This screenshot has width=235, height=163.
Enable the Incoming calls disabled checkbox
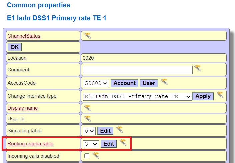tap(87, 156)
